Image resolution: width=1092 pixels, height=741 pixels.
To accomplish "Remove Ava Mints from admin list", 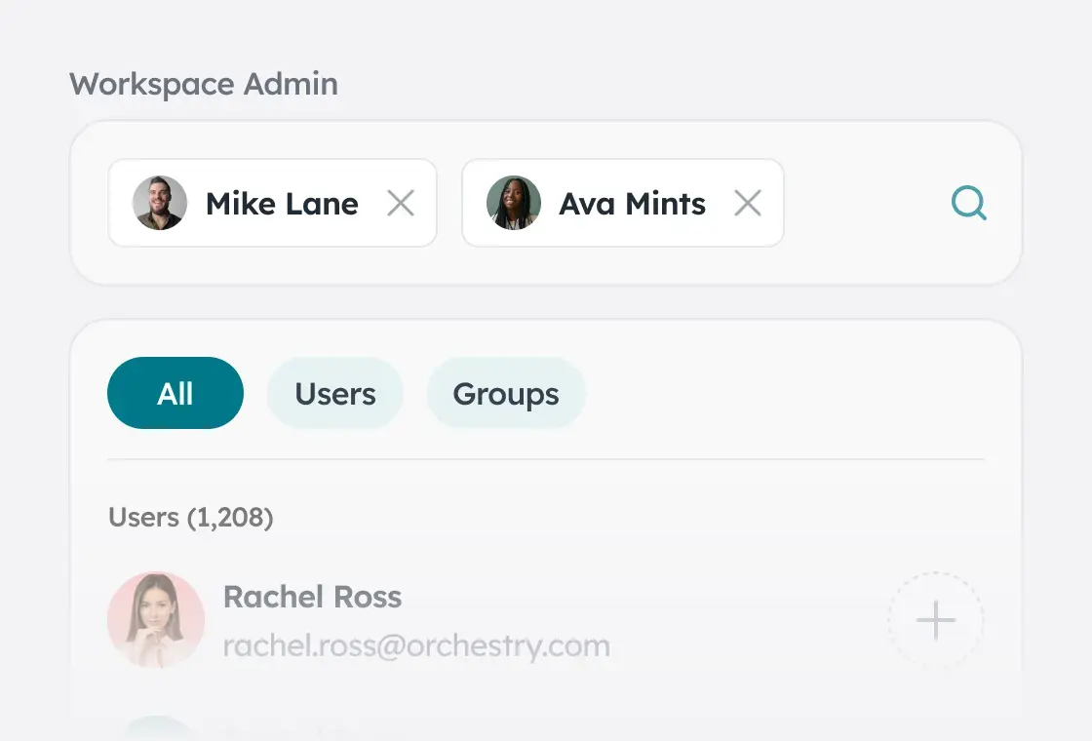I will [748, 203].
